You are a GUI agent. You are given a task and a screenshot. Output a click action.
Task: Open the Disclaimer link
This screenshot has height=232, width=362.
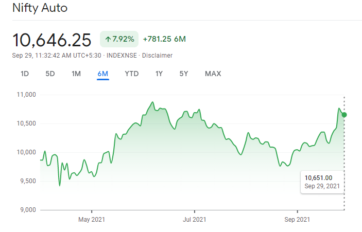coord(157,56)
